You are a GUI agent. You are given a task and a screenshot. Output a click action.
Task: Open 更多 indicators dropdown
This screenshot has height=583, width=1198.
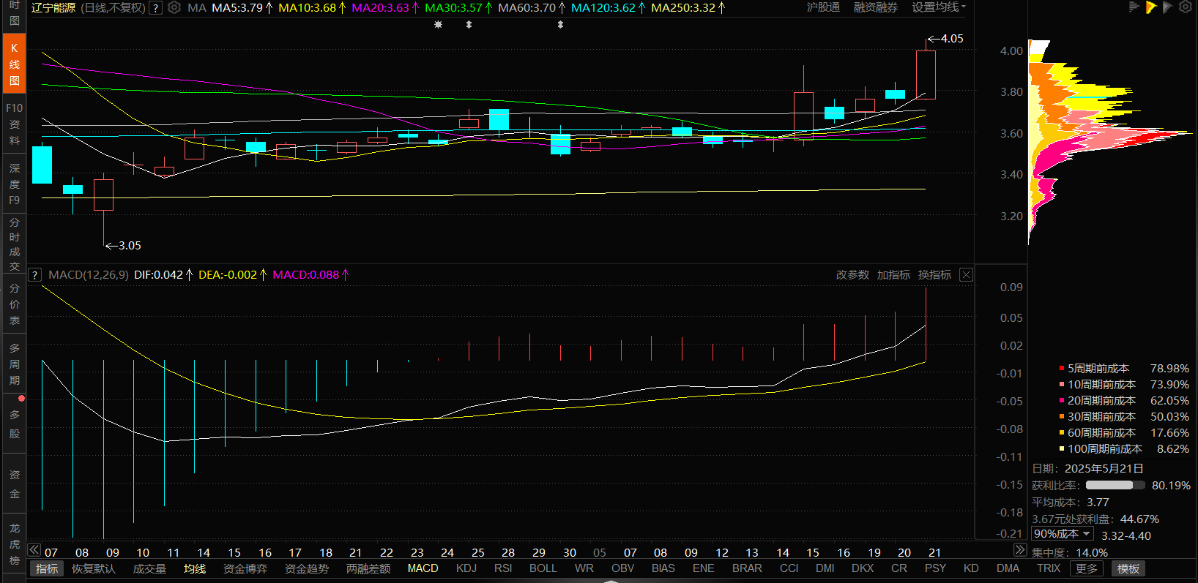click(x=1087, y=568)
